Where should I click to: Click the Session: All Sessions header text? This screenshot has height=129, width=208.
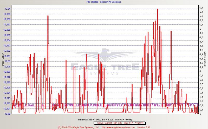(x=110, y=2)
